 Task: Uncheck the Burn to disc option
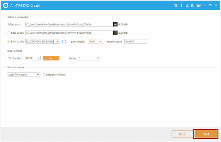pyautogui.click(x=9, y=41)
